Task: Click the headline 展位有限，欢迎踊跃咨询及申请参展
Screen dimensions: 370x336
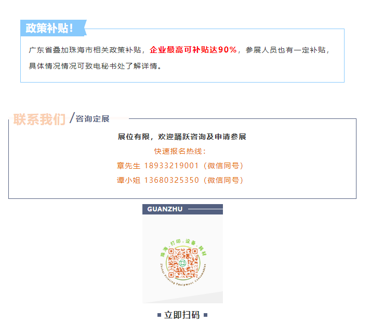Action: [182, 137]
